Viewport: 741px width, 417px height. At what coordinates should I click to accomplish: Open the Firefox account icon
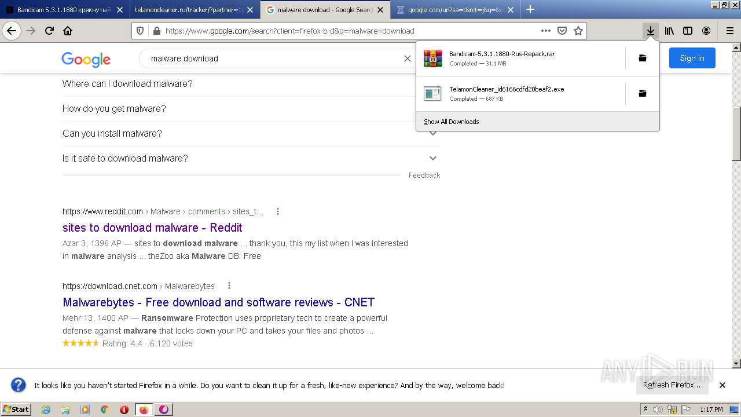[x=706, y=31]
